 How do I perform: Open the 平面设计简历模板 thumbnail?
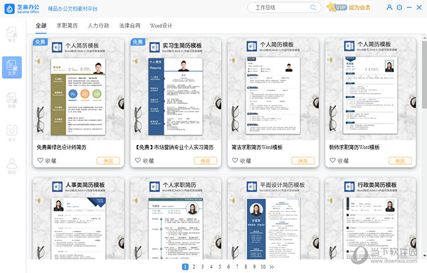273,228
